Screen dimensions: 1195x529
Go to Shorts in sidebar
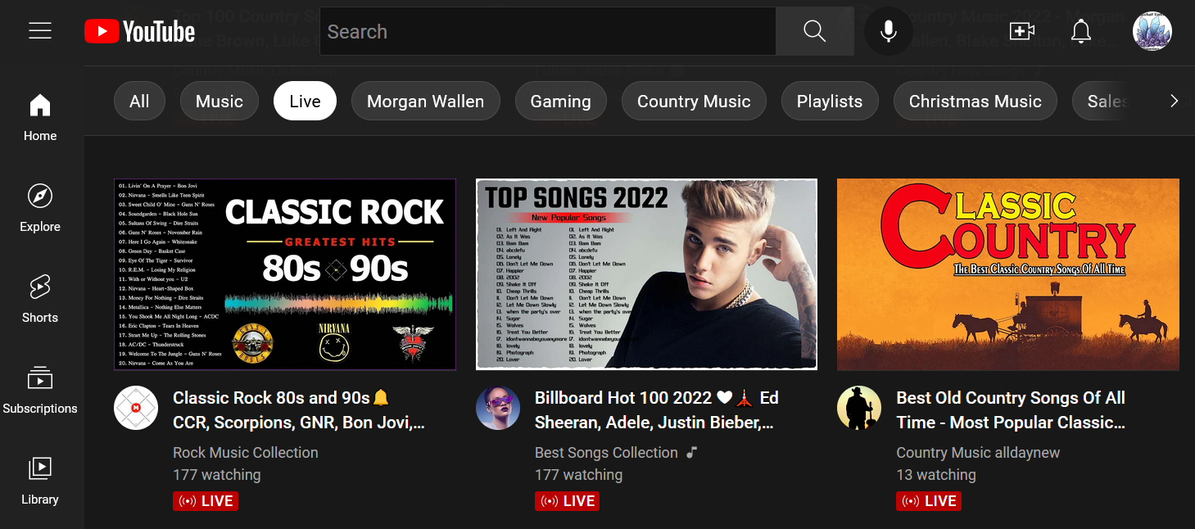[x=40, y=298]
